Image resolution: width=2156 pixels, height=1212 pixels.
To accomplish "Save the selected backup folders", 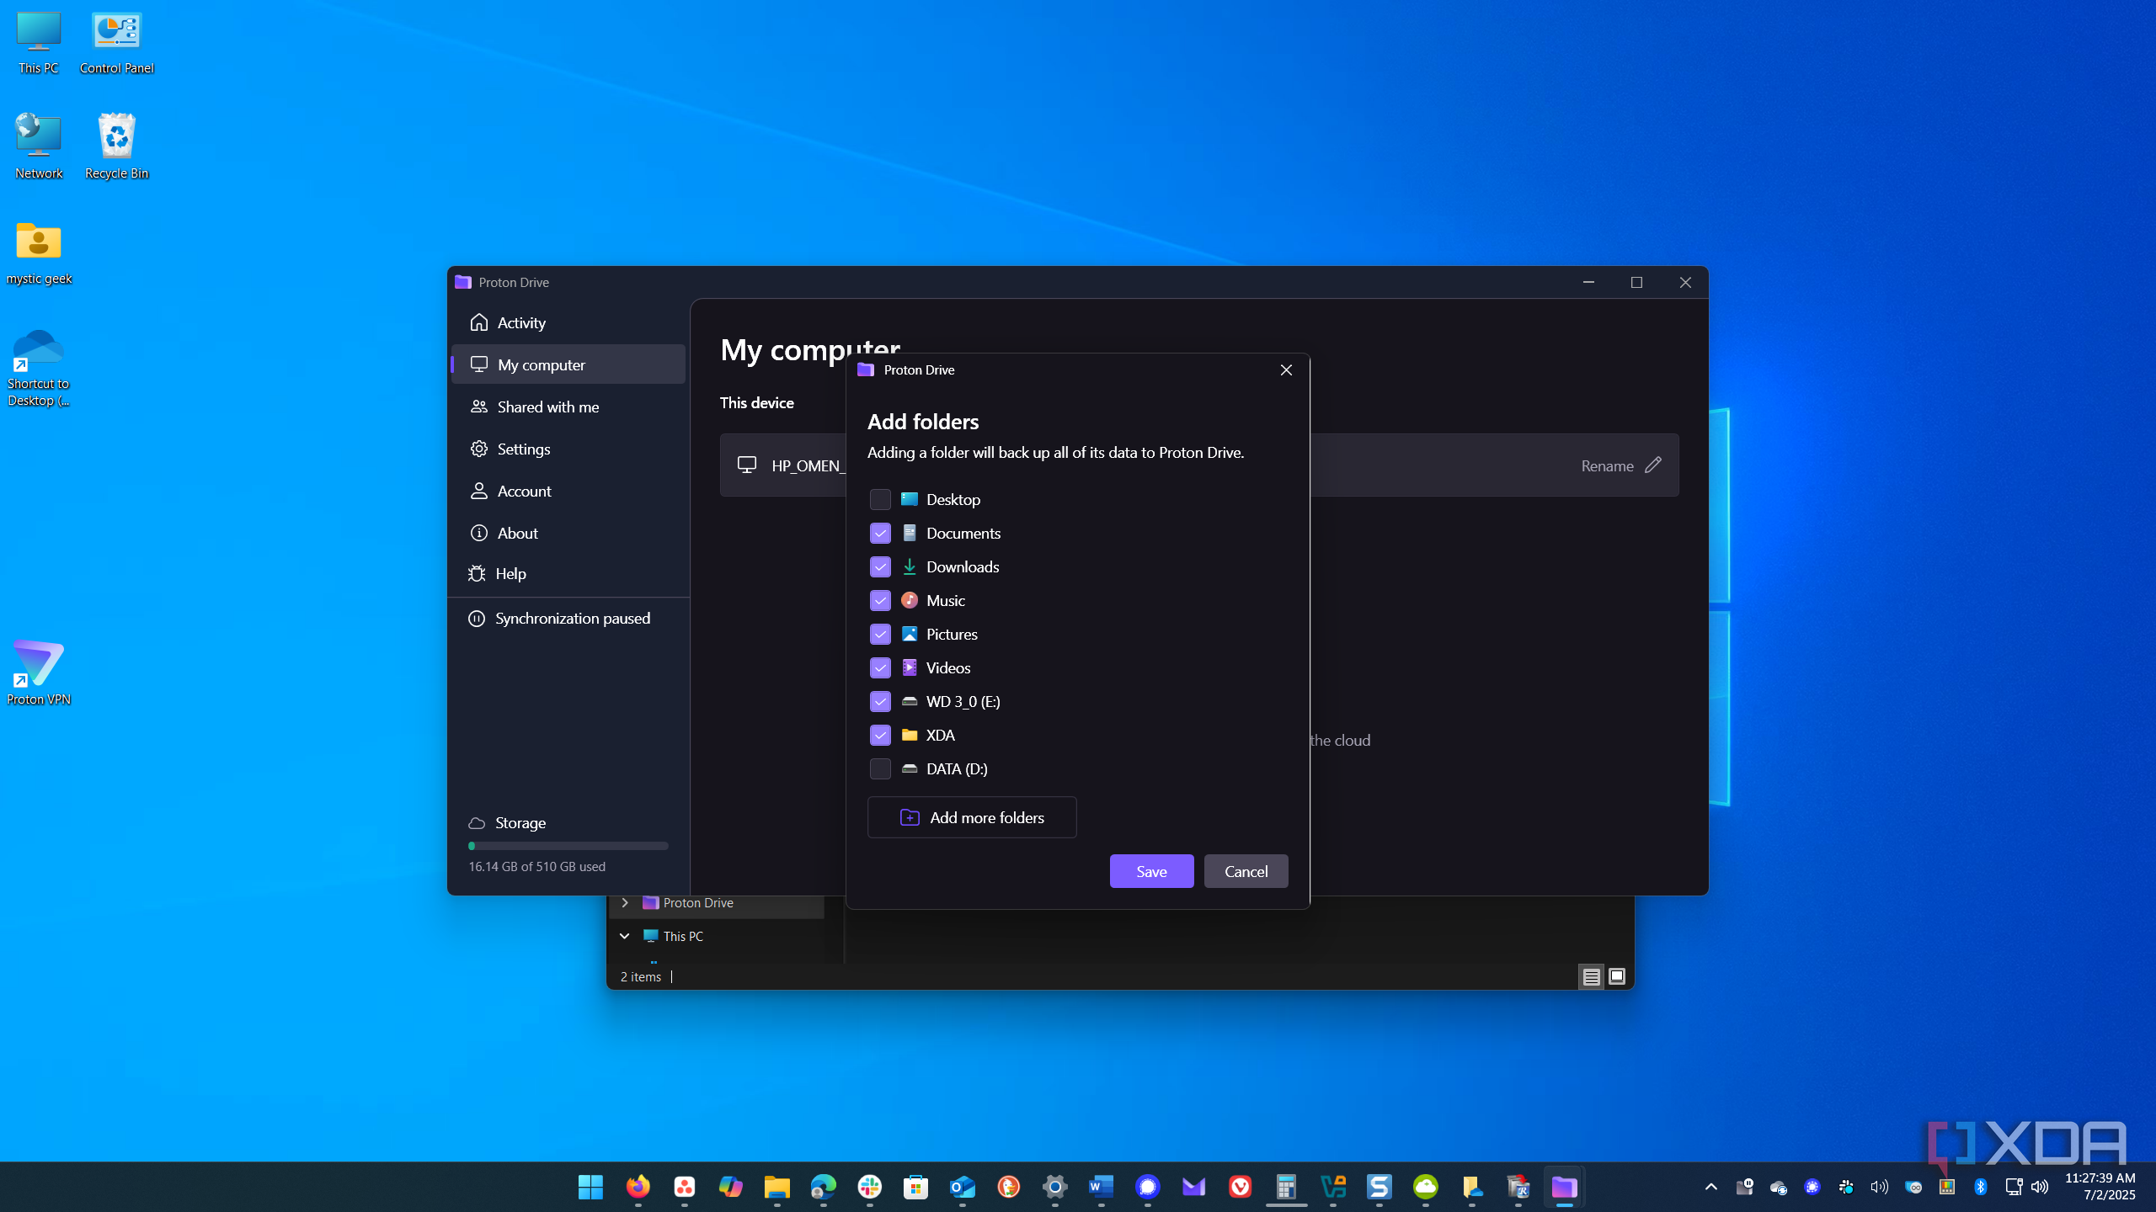I will pyautogui.click(x=1151, y=871).
